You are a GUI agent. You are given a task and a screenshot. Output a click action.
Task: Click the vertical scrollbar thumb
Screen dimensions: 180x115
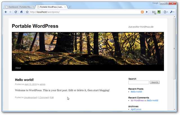click(x=174, y=48)
